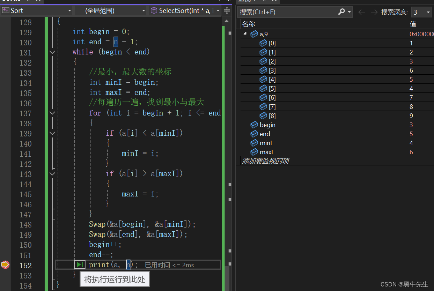This screenshot has height=291, width=434.
Task: Click the comment 最小，最大数的坐标
Action: click(x=130, y=72)
